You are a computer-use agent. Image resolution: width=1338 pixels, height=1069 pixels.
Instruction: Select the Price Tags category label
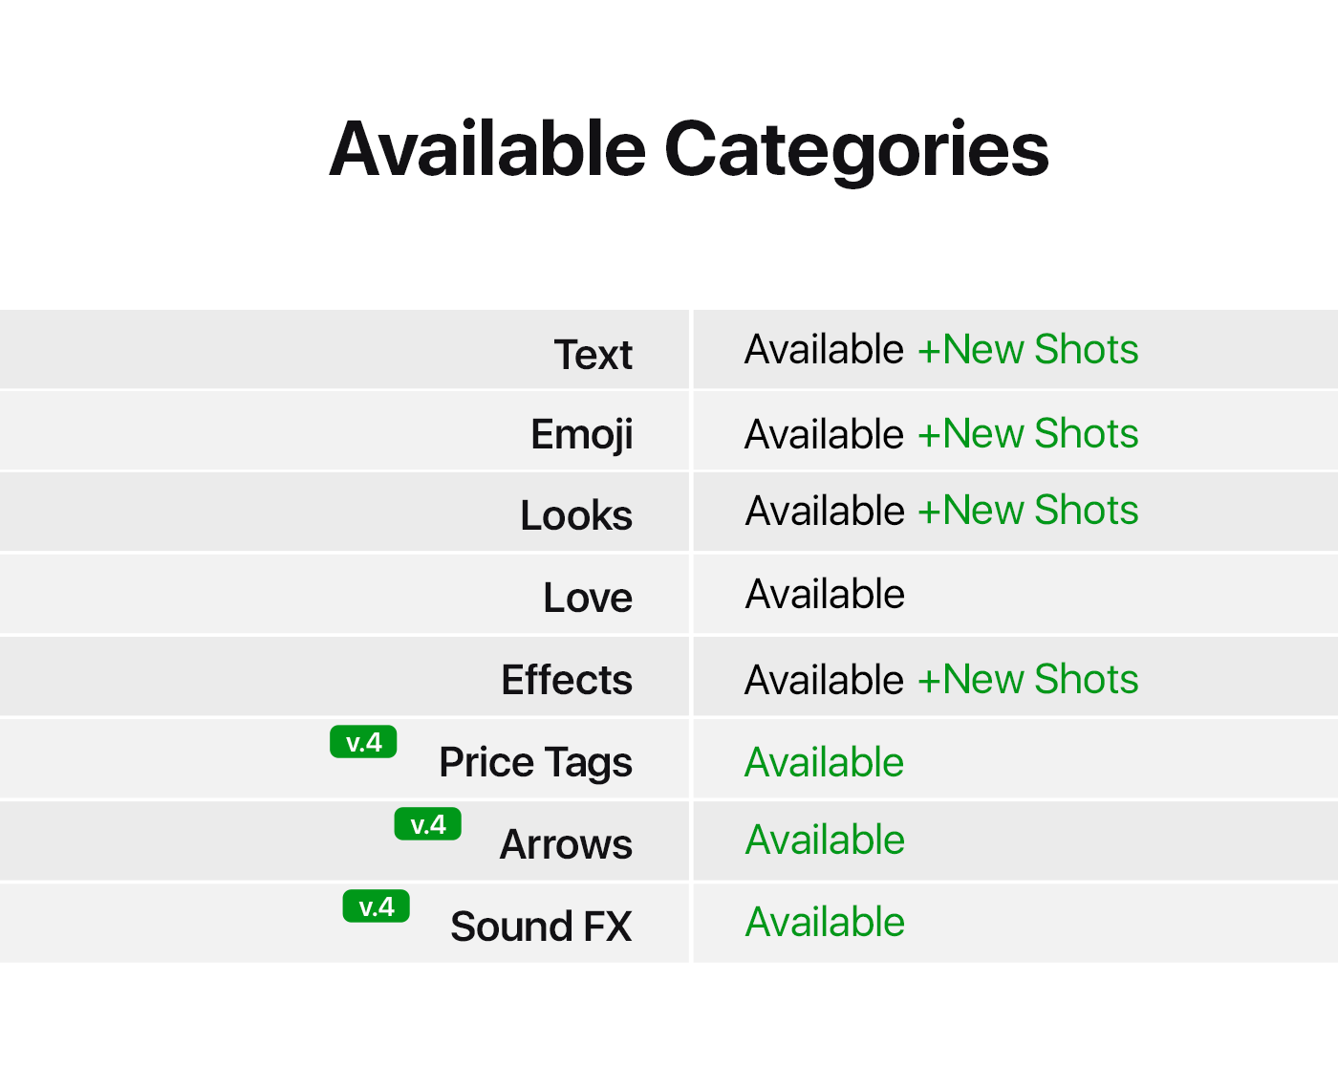point(536,763)
